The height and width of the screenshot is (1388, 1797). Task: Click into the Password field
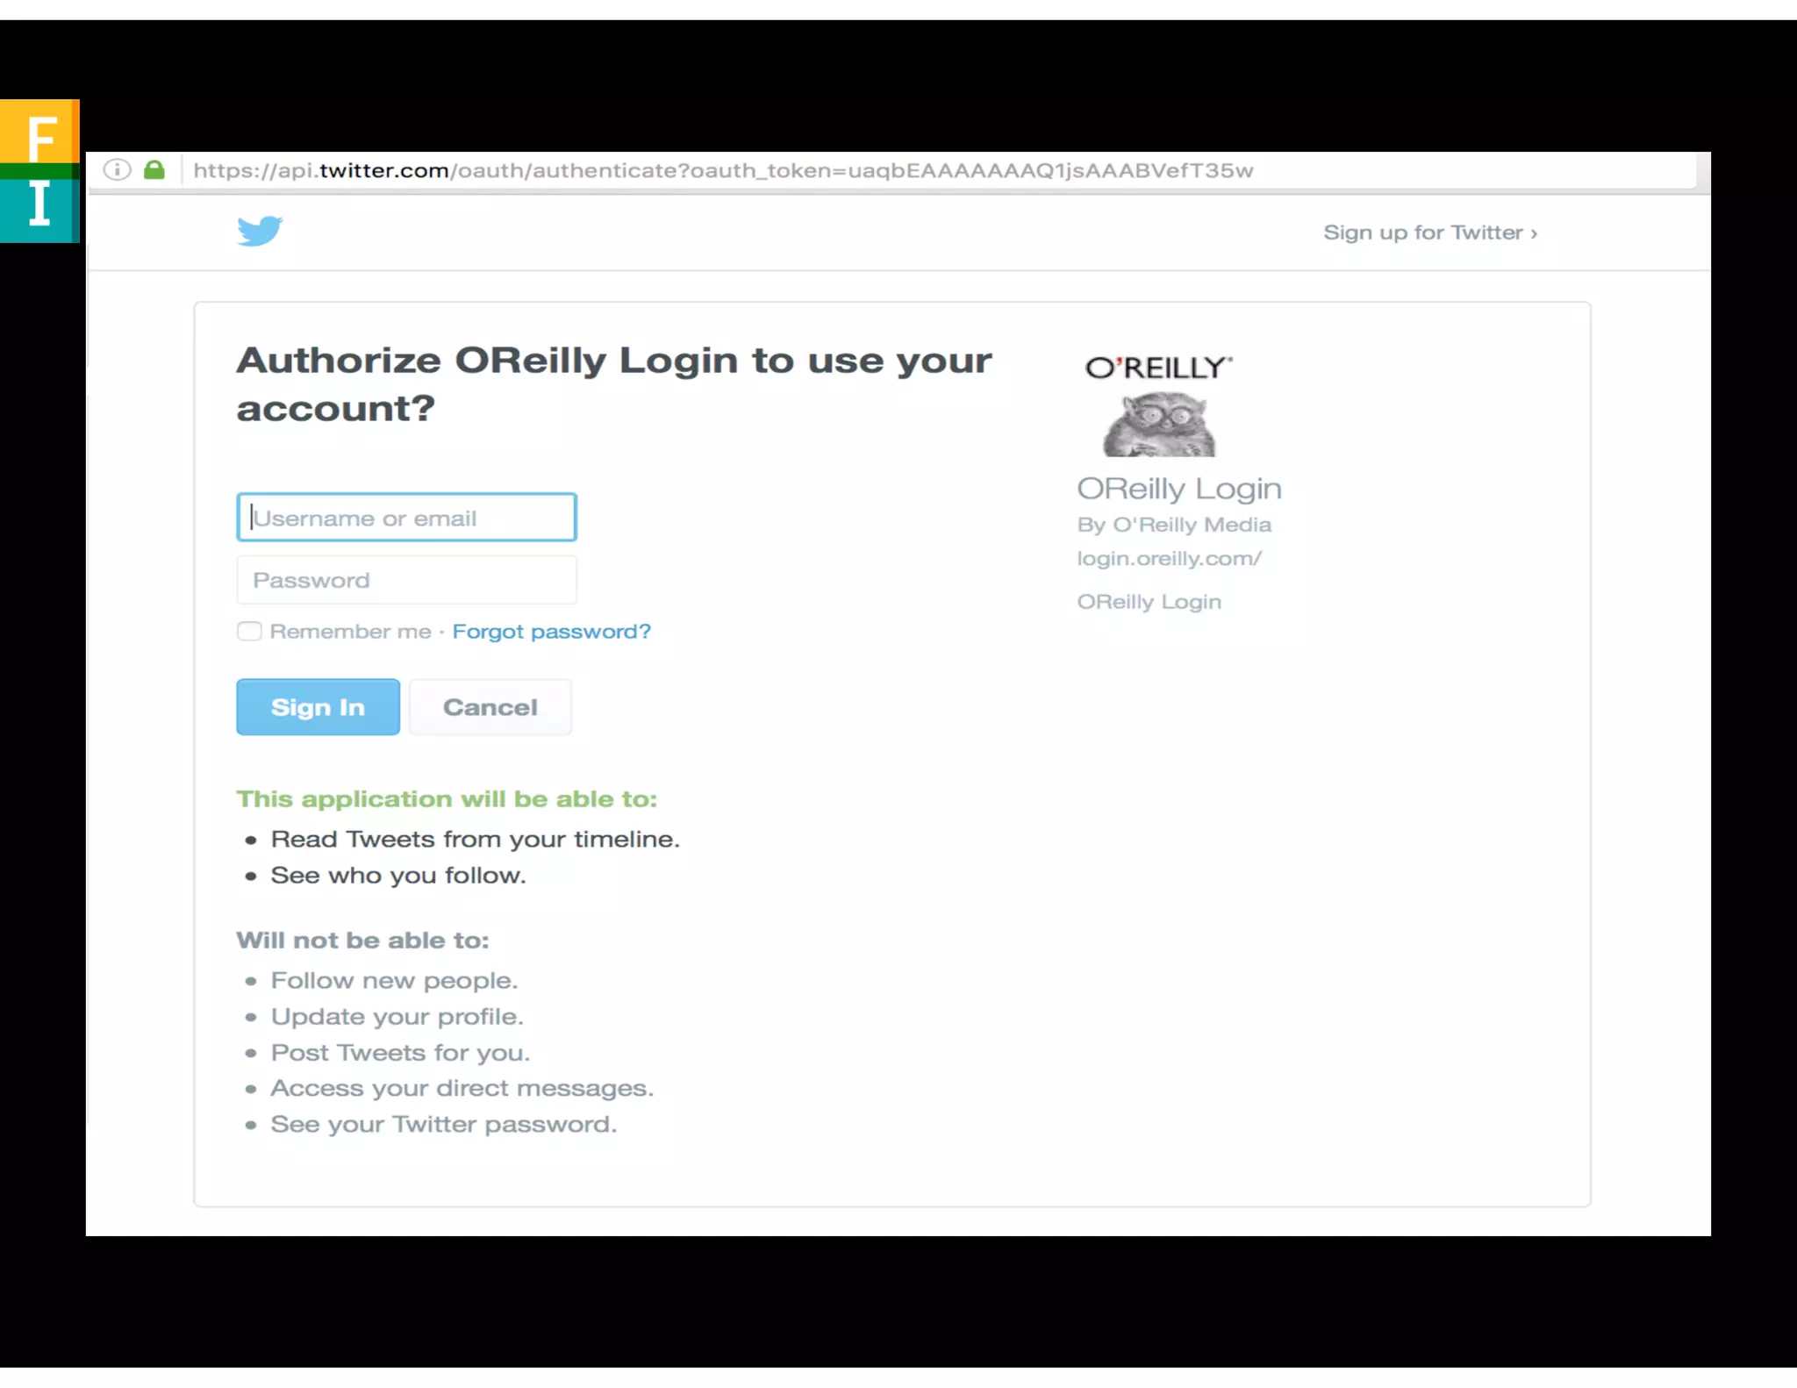406,580
